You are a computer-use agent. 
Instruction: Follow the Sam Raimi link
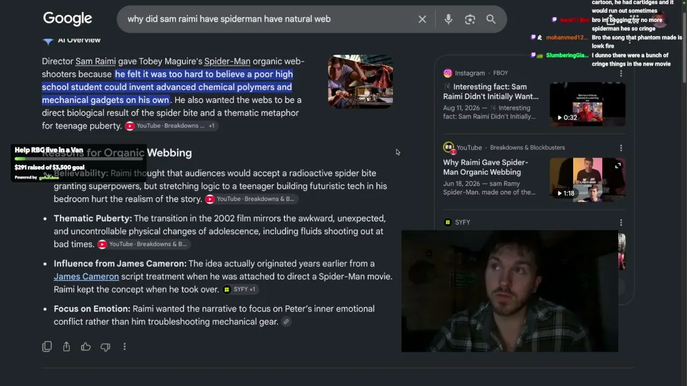pyautogui.click(x=96, y=61)
